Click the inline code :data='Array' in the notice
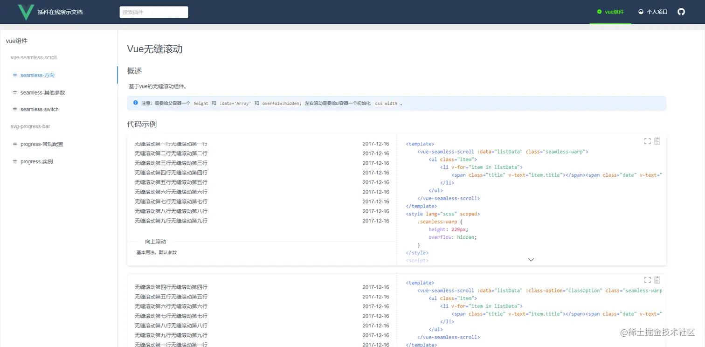The width and height of the screenshot is (705, 347). [235, 104]
